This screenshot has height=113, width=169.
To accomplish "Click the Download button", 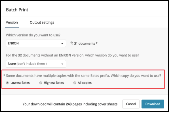I will tap(153, 104).
